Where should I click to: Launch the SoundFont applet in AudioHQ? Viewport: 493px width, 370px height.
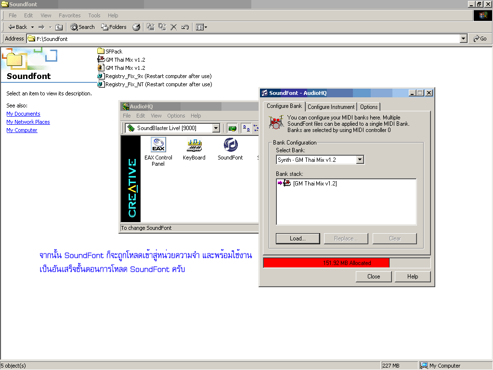coord(230,149)
